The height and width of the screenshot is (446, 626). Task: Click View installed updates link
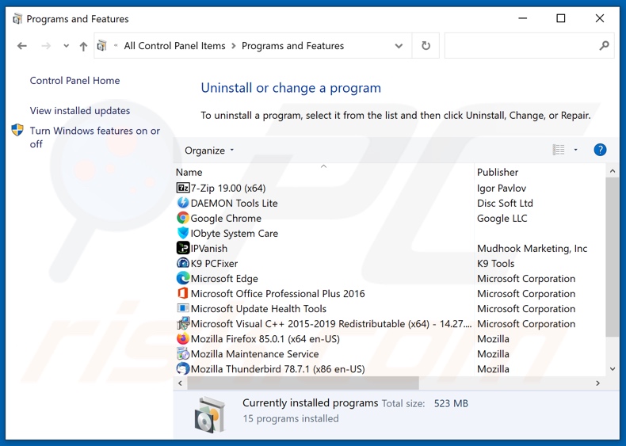pyautogui.click(x=80, y=111)
